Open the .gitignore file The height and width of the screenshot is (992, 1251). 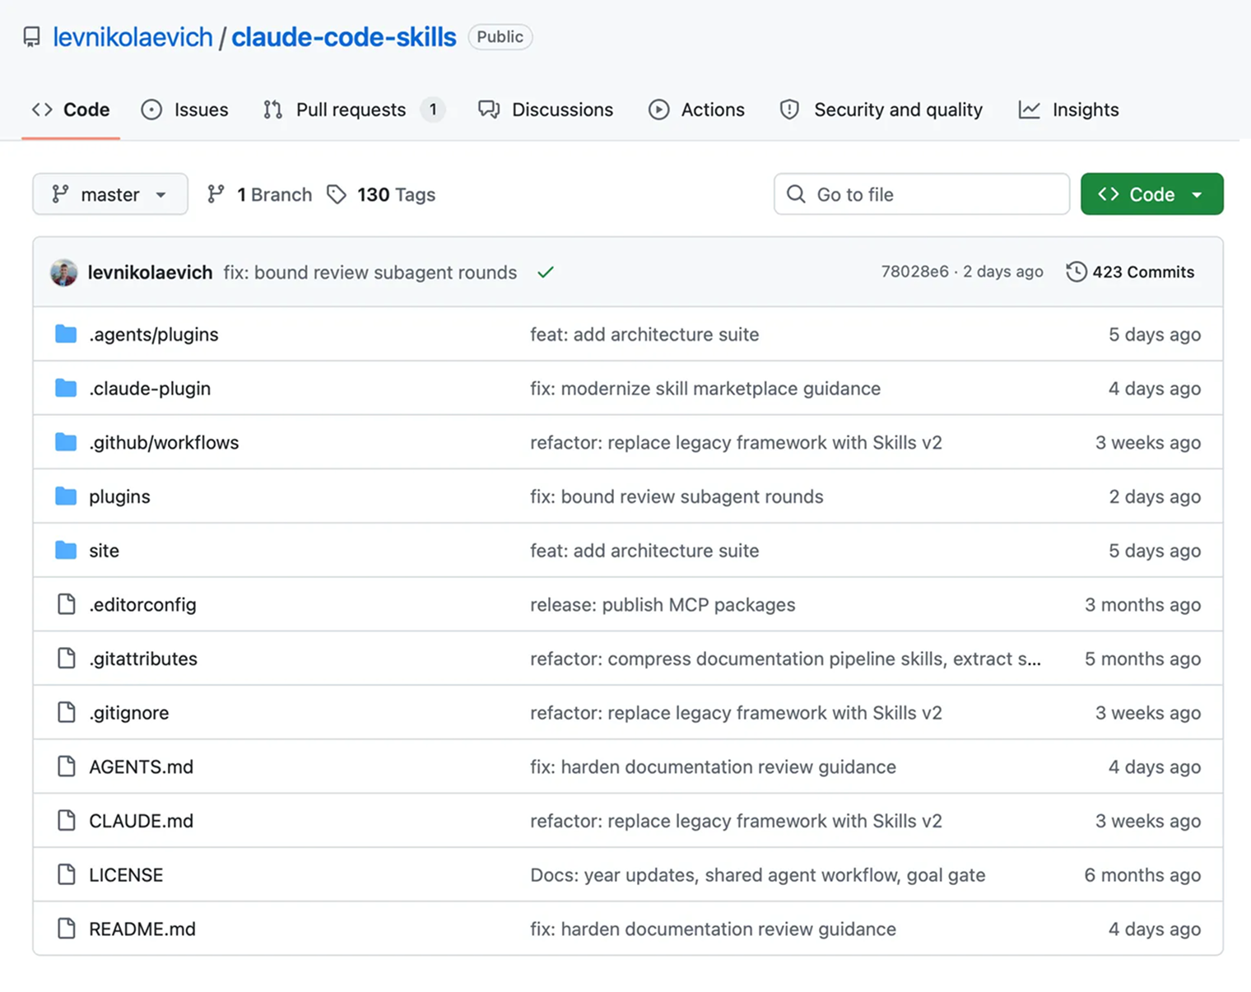[129, 713]
